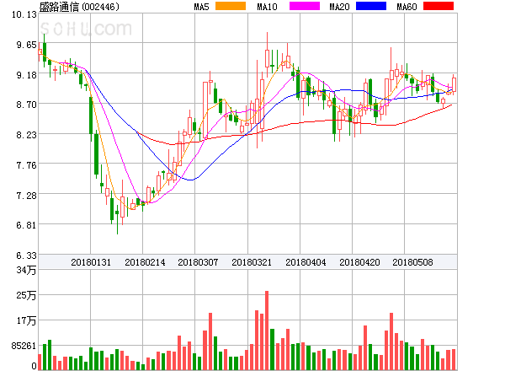Click the MA20 legend label
Viewport: 505px width, 371px height.
coord(339,7)
